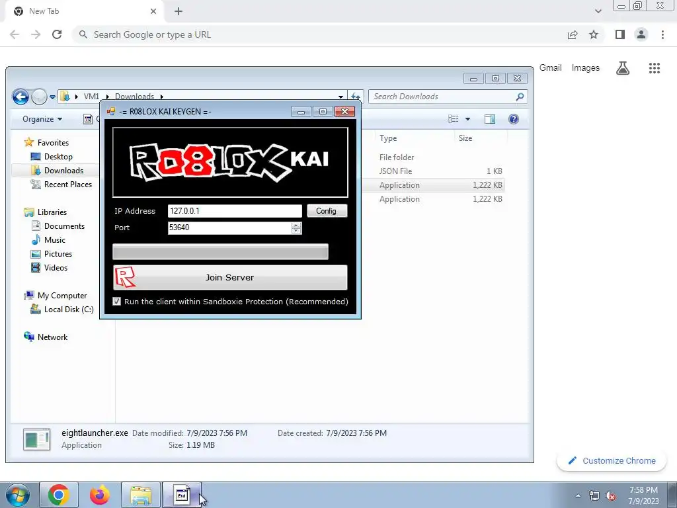Share this page via Chrome share icon
This screenshot has height=508, width=677.
(573, 34)
